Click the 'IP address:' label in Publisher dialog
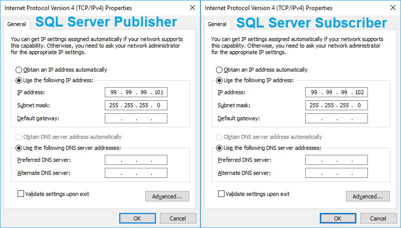 31,92
